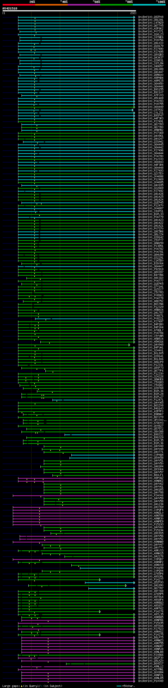This screenshot has height=688, width=168.
Task: Select the UniRef100_A7PJV3 label
Action: [x=151, y=95]
